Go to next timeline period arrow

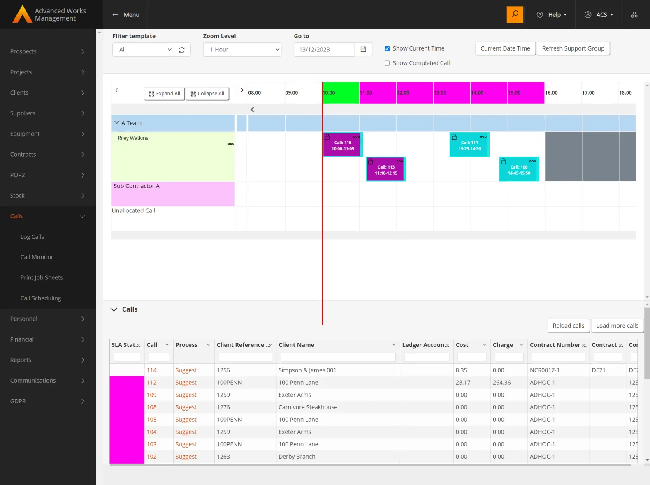[242, 90]
